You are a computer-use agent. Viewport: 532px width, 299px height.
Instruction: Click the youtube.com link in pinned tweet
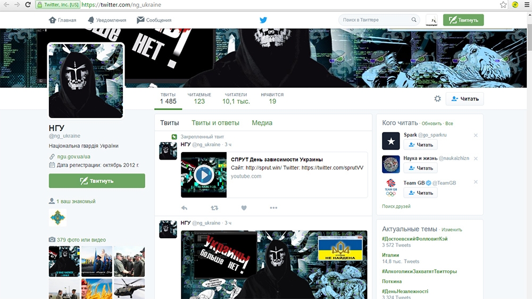246,176
